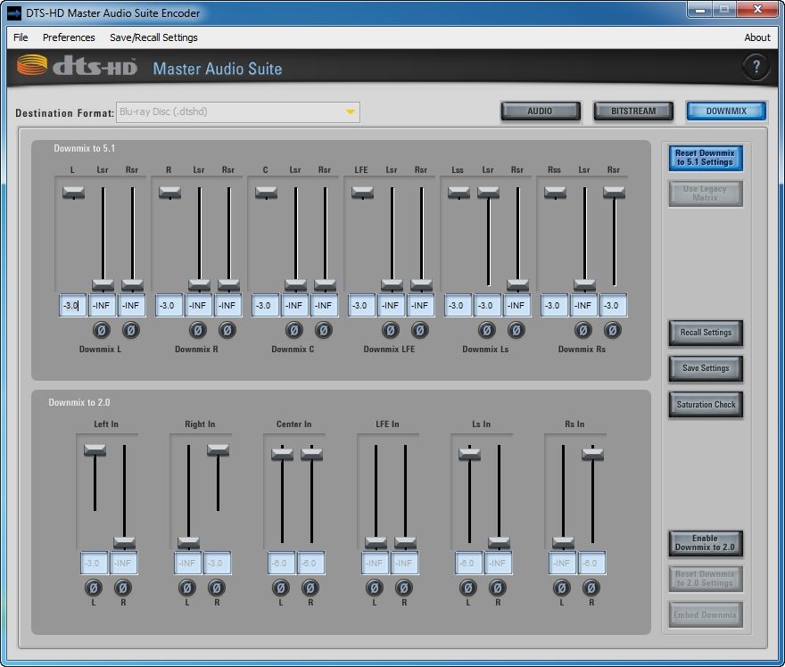Click the Embed Downmix button

tap(706, 614)
